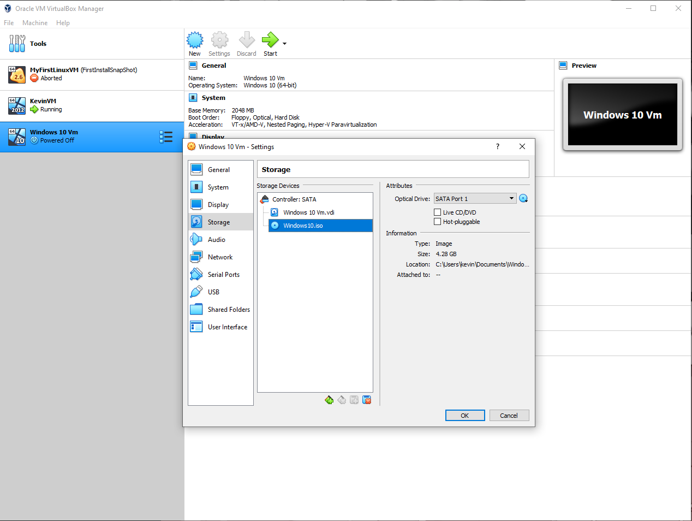Screen dimensions: 692x521
Task: Open the optical disk chooser icon next to SATA Port 1
Action: pyautogui.click(x=523, y=198)
